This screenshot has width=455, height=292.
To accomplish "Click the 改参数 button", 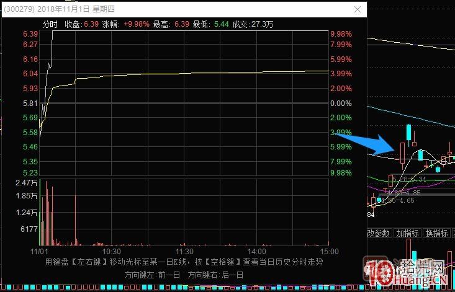I will click(378, 234).
